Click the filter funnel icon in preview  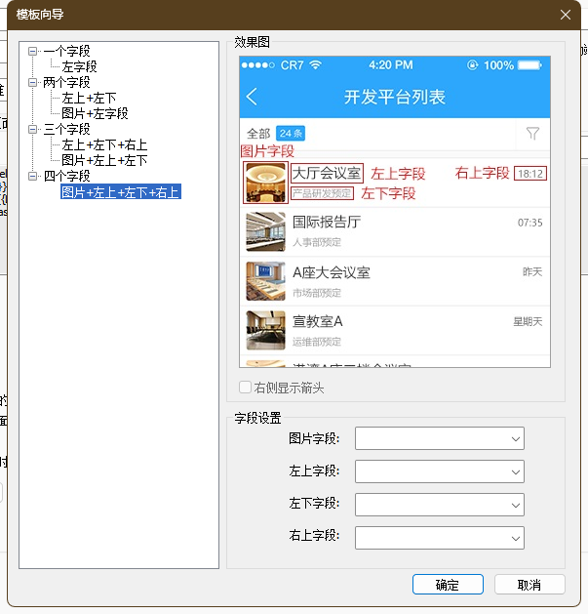click(x=532, y=134)
